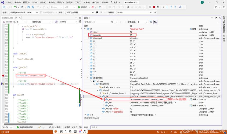Click the View visualizer button for s9 value

193,29
